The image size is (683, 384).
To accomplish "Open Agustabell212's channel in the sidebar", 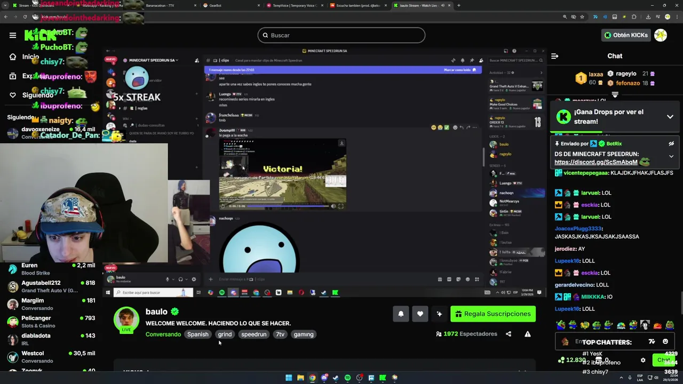I will point(51,286).
